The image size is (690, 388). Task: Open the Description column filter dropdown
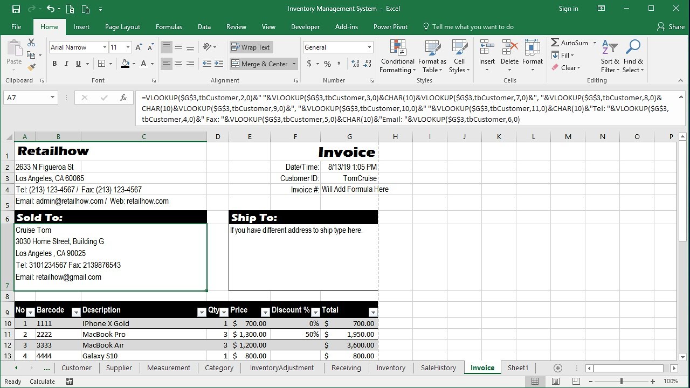tap(202, 312)
